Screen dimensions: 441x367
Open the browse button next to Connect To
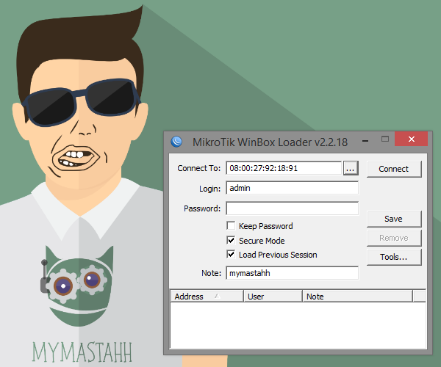coord(351,168)
